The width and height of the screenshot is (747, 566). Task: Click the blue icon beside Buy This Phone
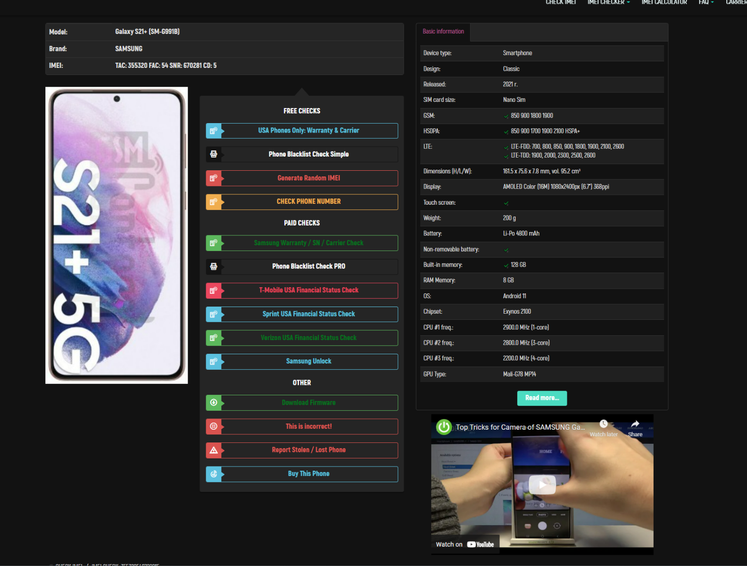[214, 474]
